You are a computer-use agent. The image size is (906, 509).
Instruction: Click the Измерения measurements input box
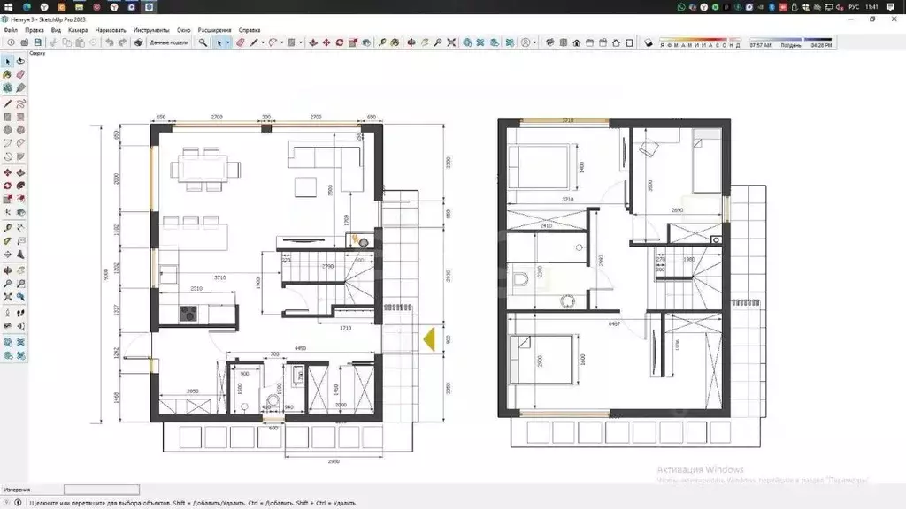102,490
